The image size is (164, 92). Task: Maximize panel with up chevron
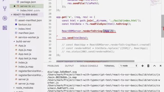pyautogui.click(x=154, y=66)
